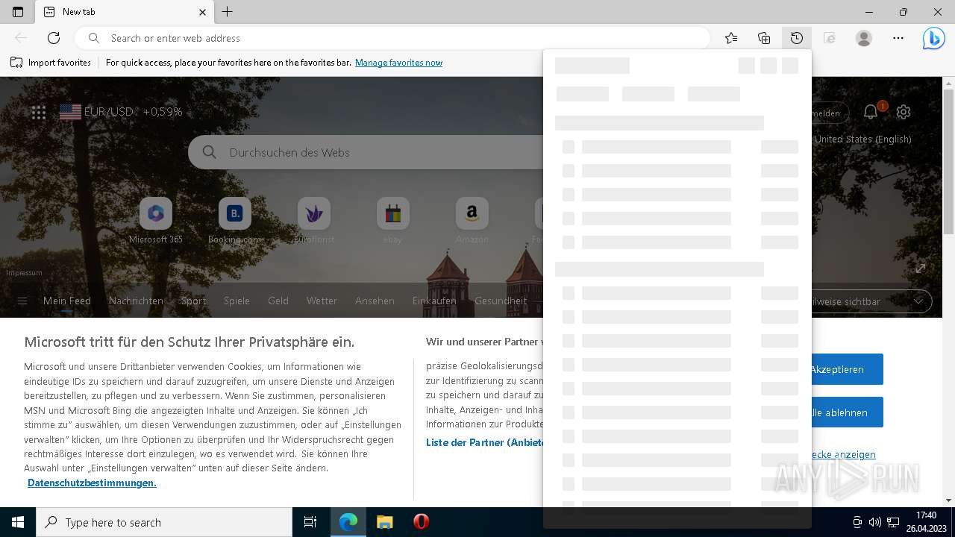This screenshot has height=537, width=955.
Task: Expand the teilweise sichtbar dropdown
Action: click(871, 301)
